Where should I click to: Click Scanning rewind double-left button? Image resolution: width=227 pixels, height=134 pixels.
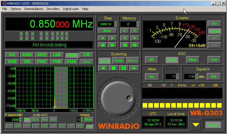tap(103, 68)
